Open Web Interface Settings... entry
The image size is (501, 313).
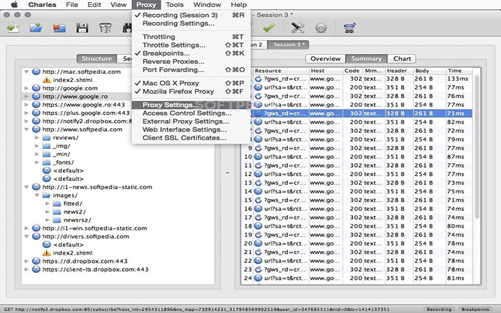pos(191,130)
